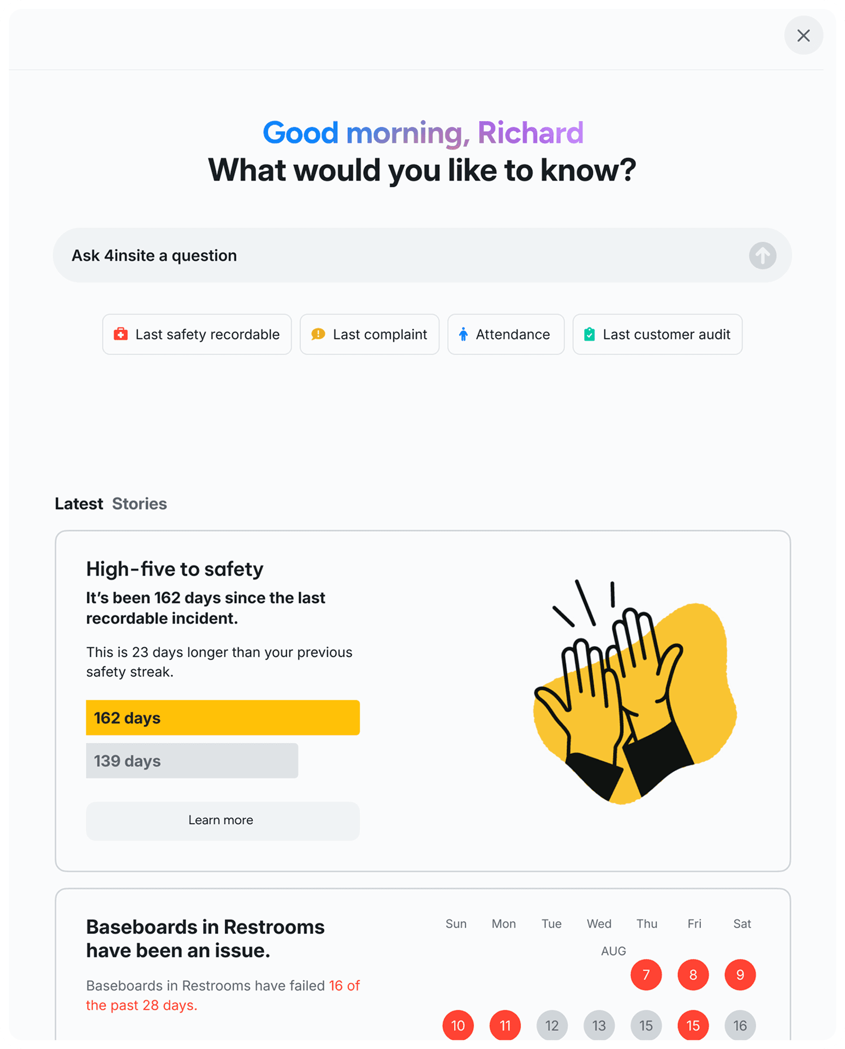Click the yellow 162 days bar

pos(223,718)
